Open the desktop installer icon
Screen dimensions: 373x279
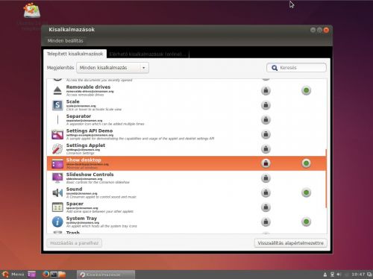[32, 10]
